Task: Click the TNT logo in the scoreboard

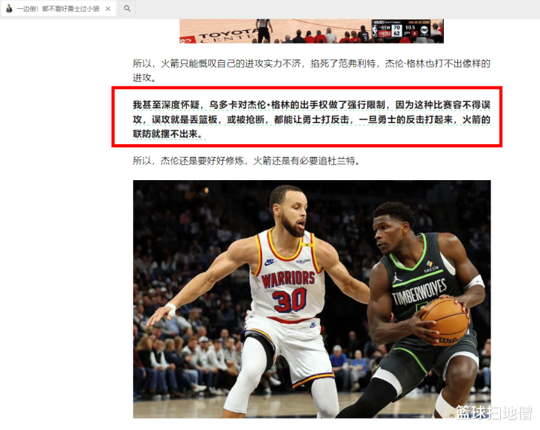Action: click(x=424, y=31)
